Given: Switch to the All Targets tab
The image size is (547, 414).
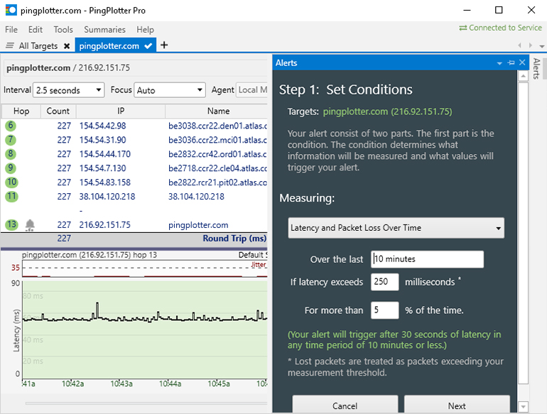Looking at the screenshot, I should pos(38,46).
